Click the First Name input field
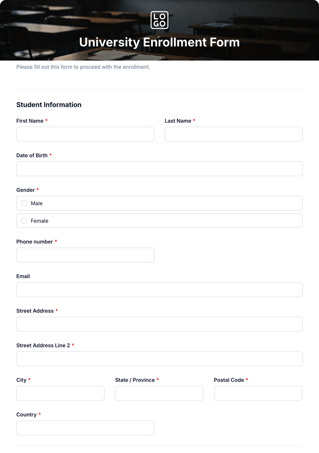Image resolution: width=319 pixels, height=453 pixels. point(85,134)
